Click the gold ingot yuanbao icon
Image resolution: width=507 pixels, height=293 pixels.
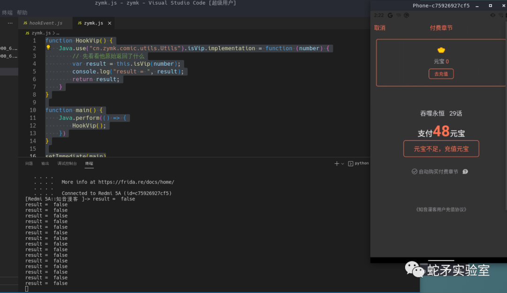coord(441,50)
